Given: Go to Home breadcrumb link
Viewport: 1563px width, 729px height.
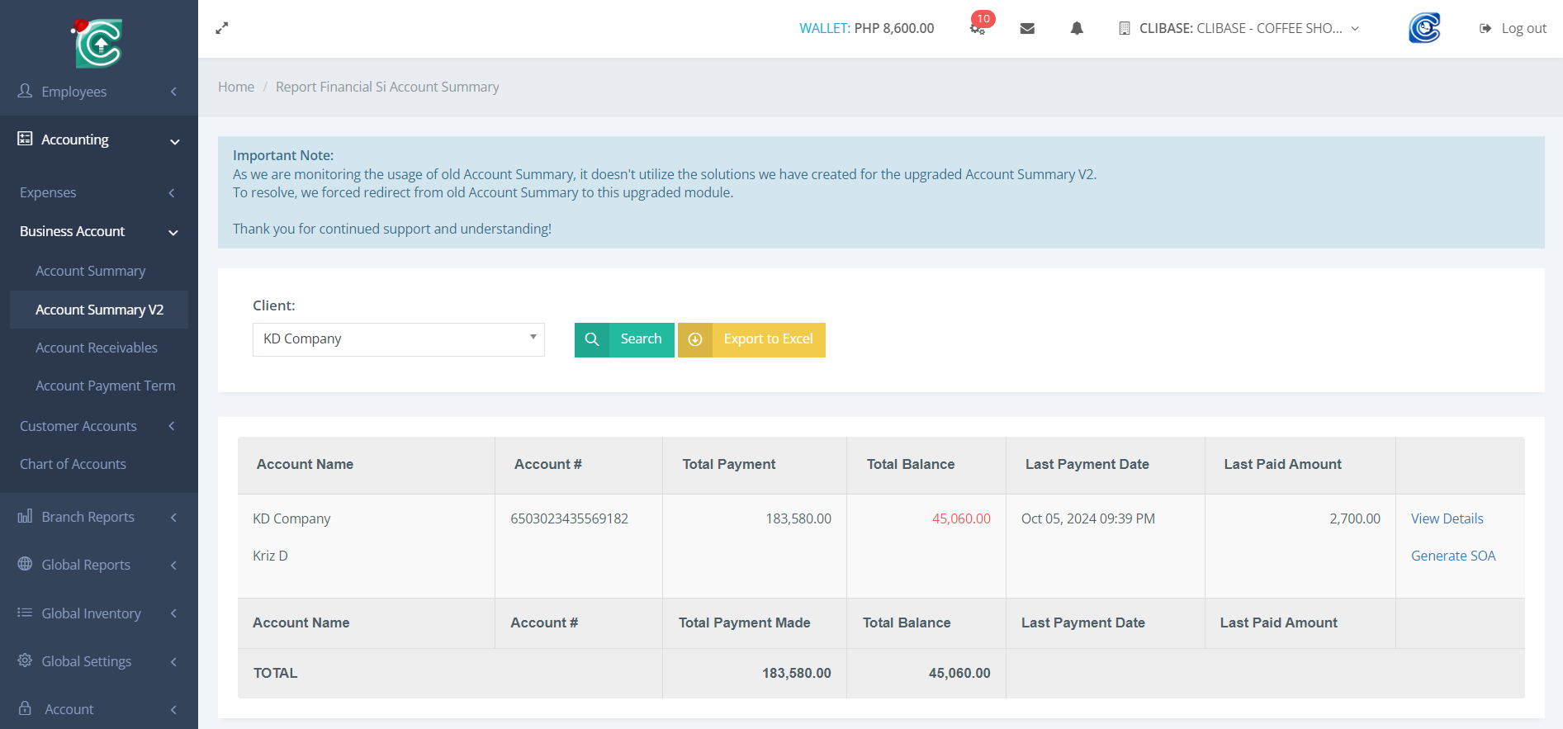Looking at the screenshot, I should 236,87.
